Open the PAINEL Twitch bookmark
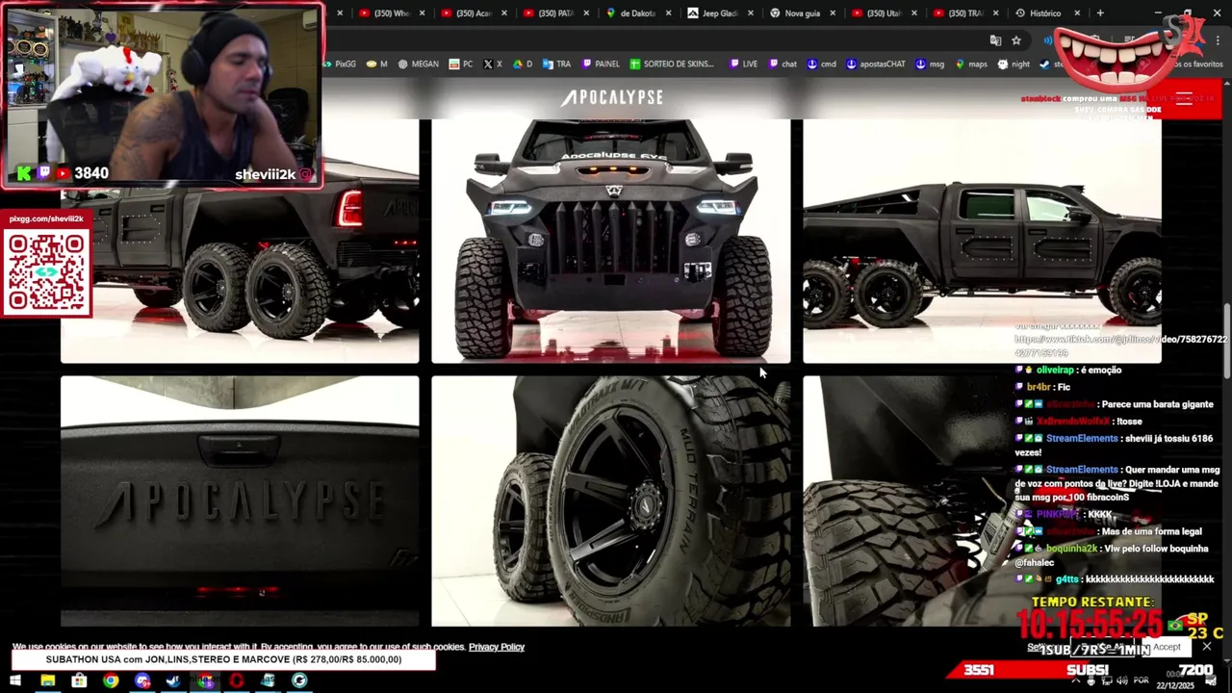The width and height of the screenshot is (1232, 693). click(x=601, y=64)
